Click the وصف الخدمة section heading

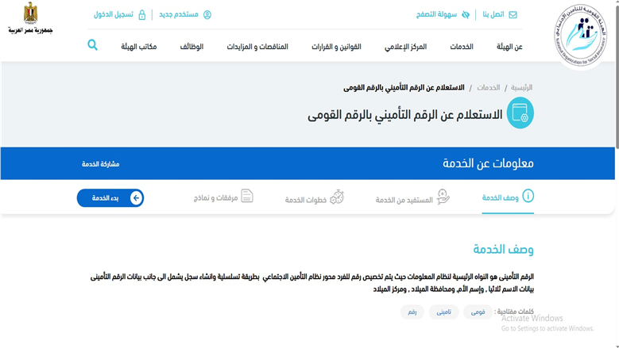pyautogui.click(x=503, y=249)
